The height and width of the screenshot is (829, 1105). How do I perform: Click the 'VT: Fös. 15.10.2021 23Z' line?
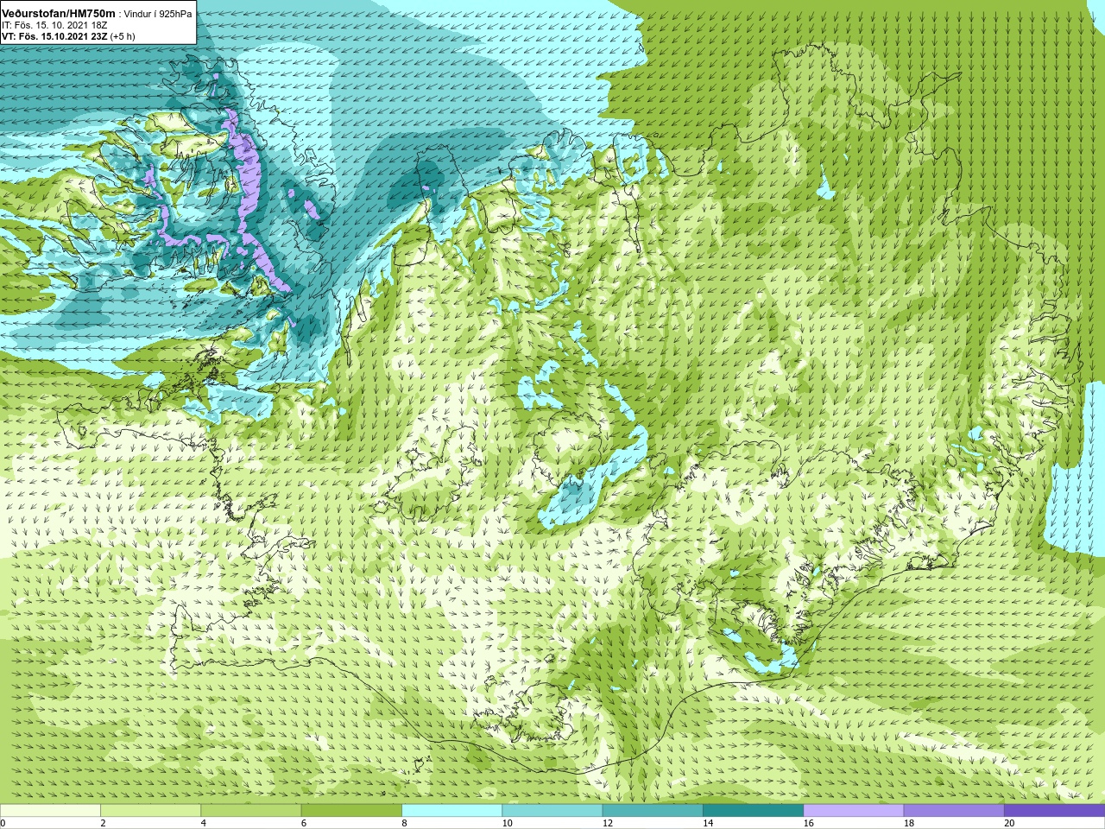point(55,36)
